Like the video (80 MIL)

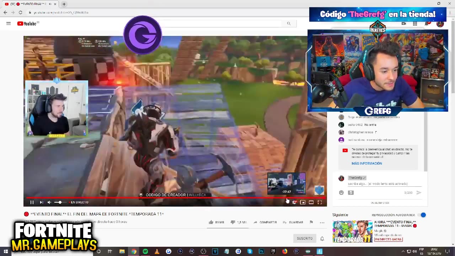point(216,222)
